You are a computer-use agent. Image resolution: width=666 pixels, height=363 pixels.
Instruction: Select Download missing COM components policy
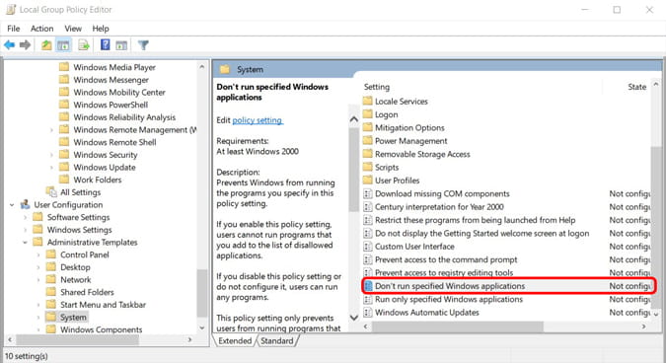(x=442, y=193)
